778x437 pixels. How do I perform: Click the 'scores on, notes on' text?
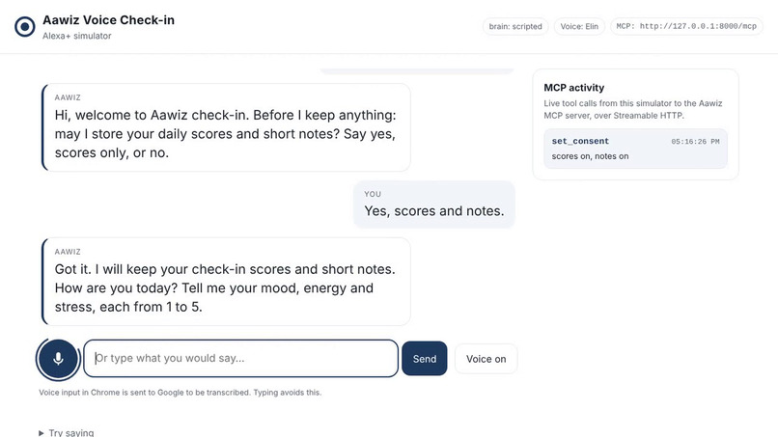pos(590,156)
